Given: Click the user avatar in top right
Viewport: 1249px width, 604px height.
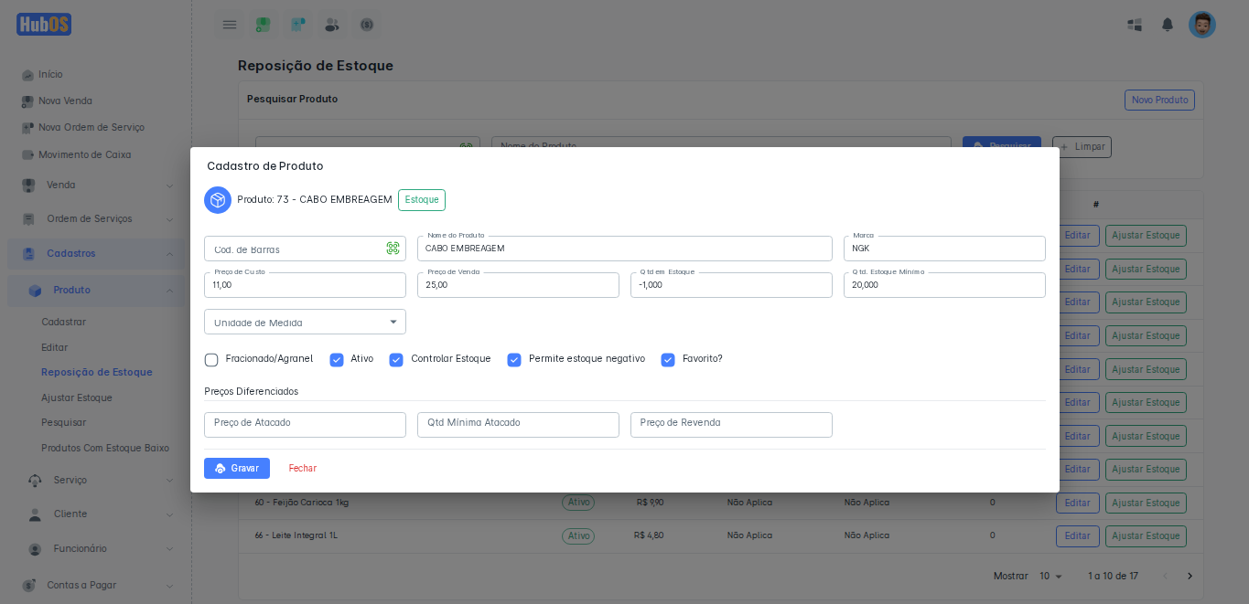Looking at the screenshot, I should point(1201,25).
